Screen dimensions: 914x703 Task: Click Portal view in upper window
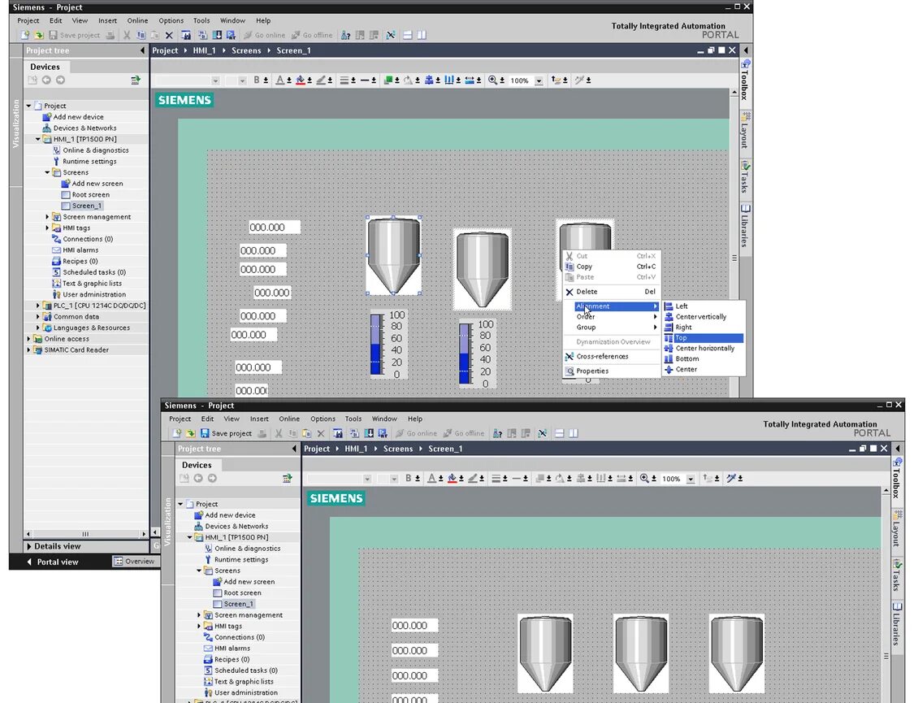57,562
